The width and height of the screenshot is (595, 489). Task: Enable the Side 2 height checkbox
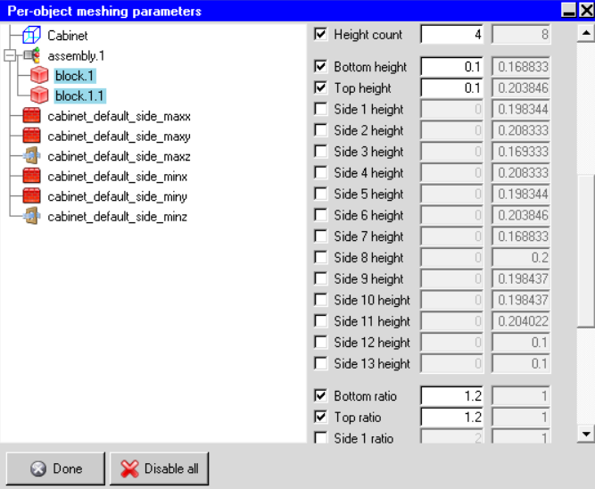pos(320,130)
